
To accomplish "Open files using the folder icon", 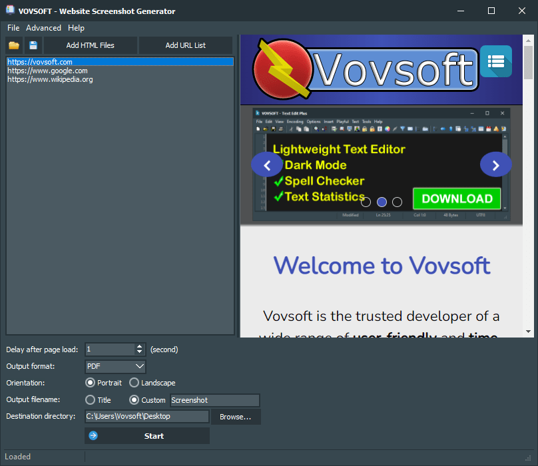I will [14, 45].
